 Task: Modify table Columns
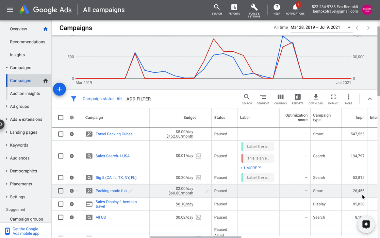point(280,99)
